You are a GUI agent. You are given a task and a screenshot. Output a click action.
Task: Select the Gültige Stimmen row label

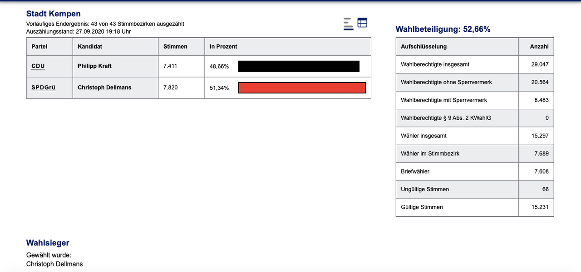(x=422, y=207)
